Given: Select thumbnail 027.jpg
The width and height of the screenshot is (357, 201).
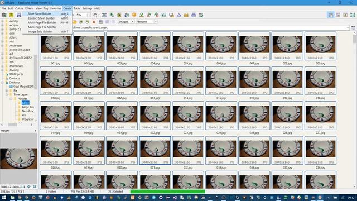Looking at the screenshot, I should (320, 116).
